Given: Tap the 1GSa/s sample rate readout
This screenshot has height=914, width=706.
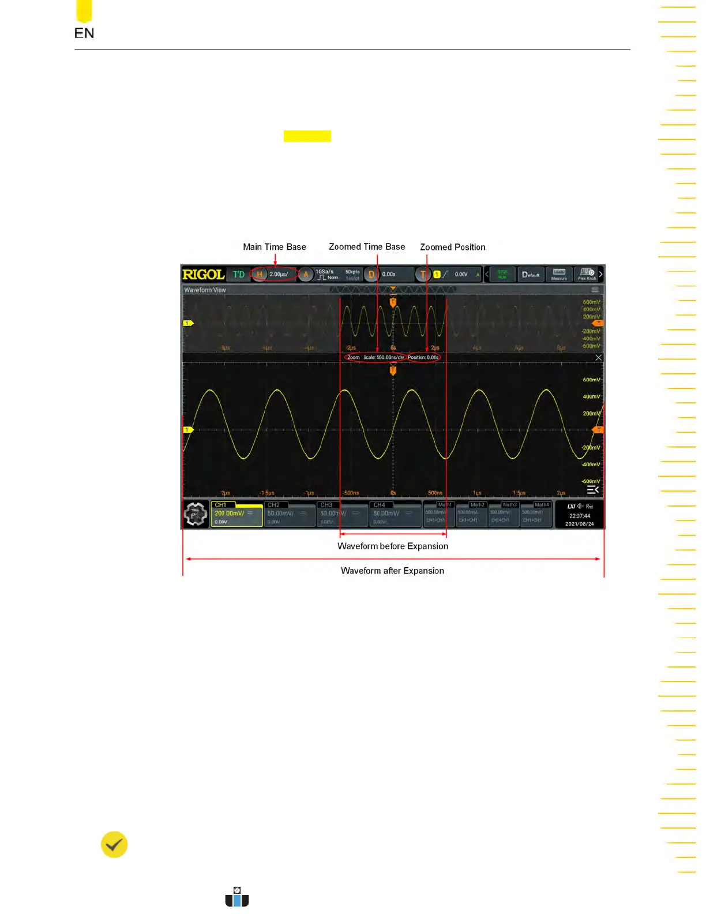Looking at the screenshot, I should [x=325, y=272].
